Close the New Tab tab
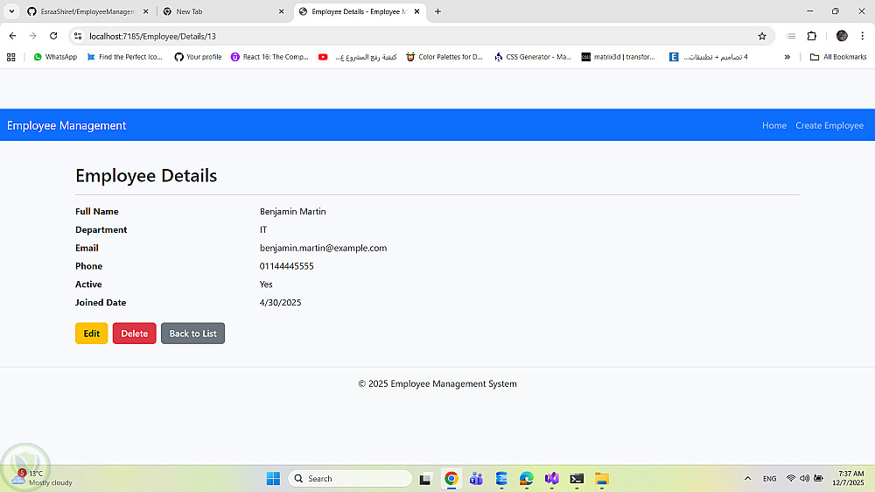The height and width of the screenshot is (492, 875). (x=281, y=11)
